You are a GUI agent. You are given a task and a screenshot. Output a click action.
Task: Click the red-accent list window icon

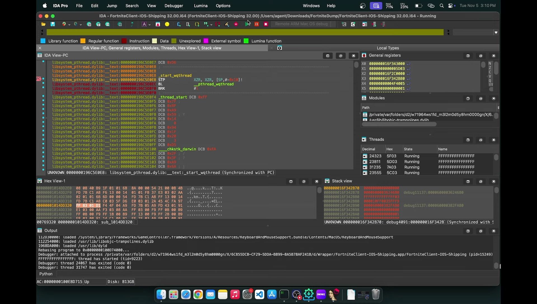click(x=364, y=24)
